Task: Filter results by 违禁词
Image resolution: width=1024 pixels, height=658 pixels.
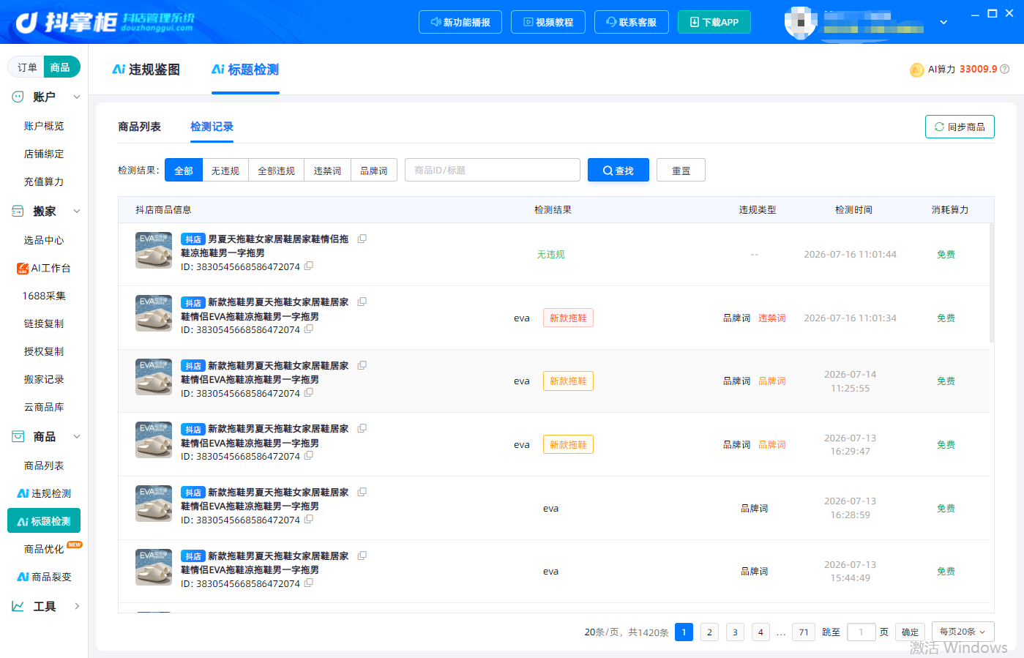Action: (327, 170)
